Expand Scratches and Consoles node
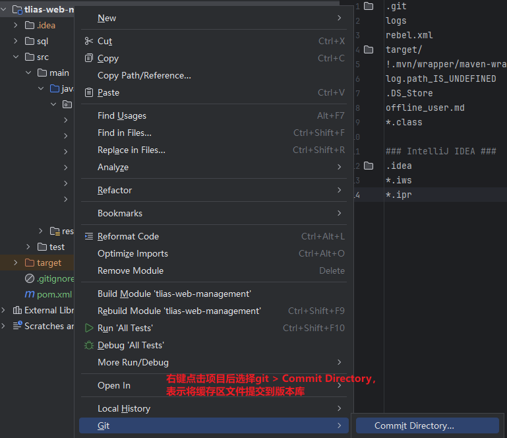507x438 pixels. (x=3, y=326)
